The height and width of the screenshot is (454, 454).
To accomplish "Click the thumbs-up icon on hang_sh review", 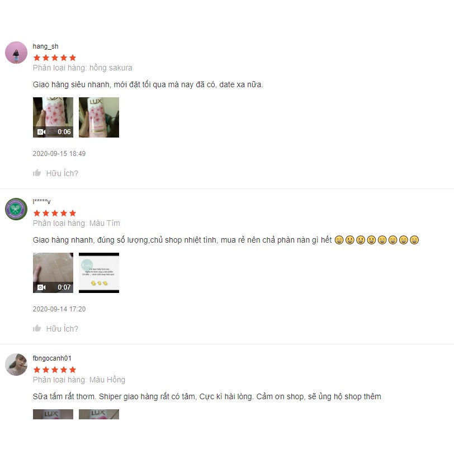I will pos(37,173).
